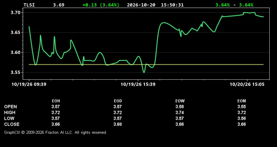277x147 pixels.
Task: Select the EOW column header
Action: pos(180,101)
